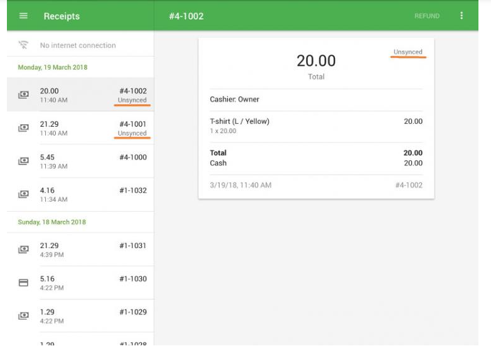491x351 pixels.
Task: Click the Monday, 19 March 2018 header
Action: pyautogui.click(x=52, y=67)
